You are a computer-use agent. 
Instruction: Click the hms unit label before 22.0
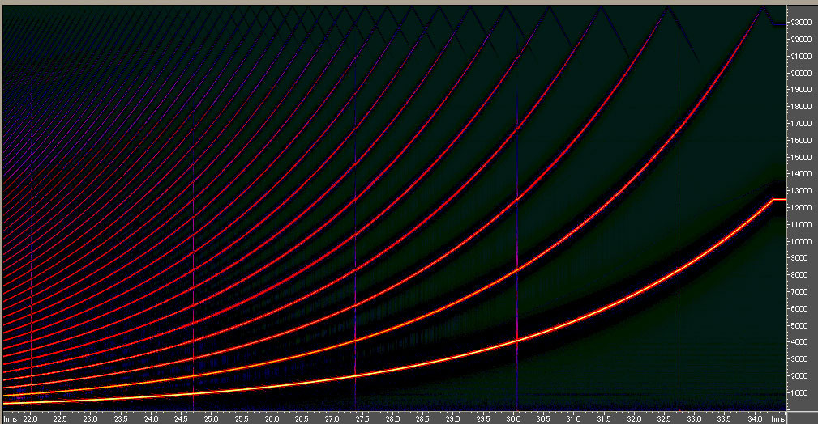point(10,418)
